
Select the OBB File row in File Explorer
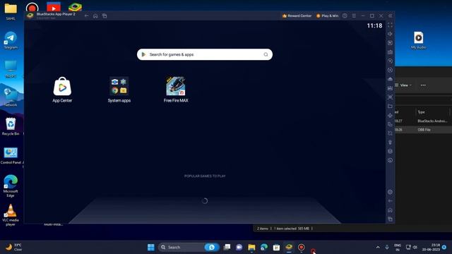pyautogui.click(x=424, y=130)
